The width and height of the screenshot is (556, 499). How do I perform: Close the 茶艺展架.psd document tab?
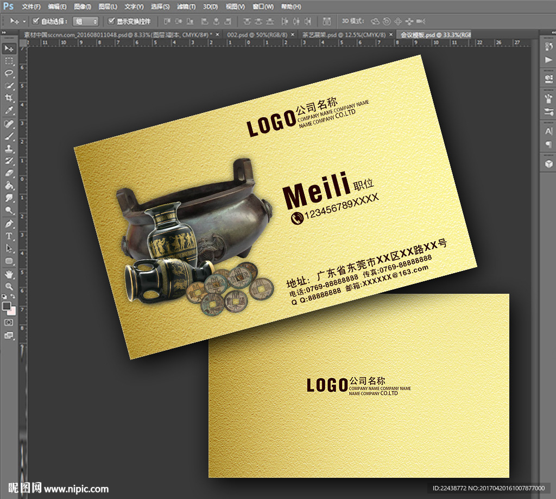click(391, 35)
